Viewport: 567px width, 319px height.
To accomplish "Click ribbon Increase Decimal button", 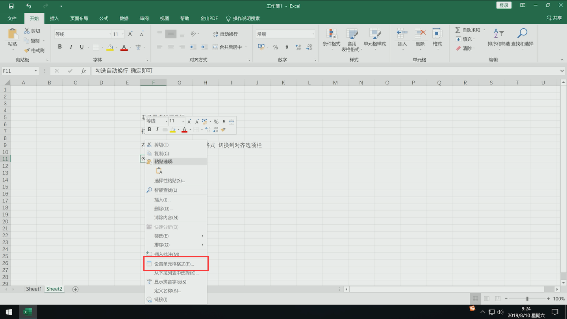I will pos(298,47).
